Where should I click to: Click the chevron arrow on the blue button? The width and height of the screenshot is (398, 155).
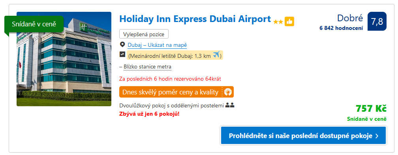pyautogui.click(x=377, y=136)
